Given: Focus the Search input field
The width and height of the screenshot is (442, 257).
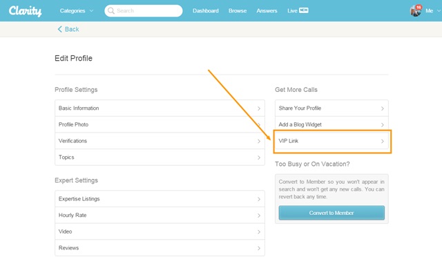Looking at the screenshot, I should (x=144, y=11).
